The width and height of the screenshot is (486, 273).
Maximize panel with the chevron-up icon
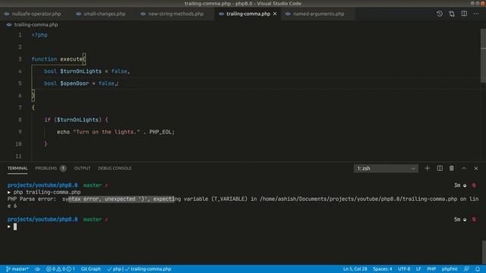pos(464,168)
